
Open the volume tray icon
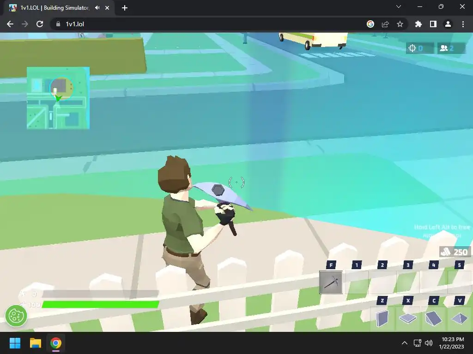(x=429, y=343)
